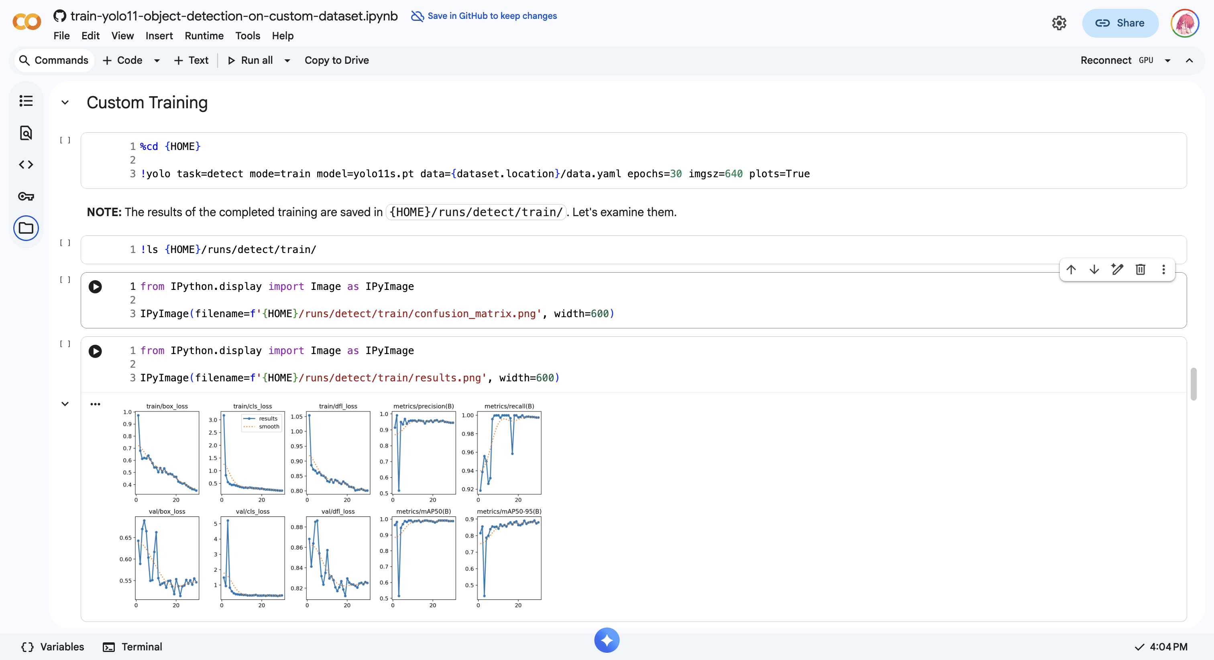Open find and replace panel
The height and width of the screenshot is (660, 1214).
[x=26, y=133]
